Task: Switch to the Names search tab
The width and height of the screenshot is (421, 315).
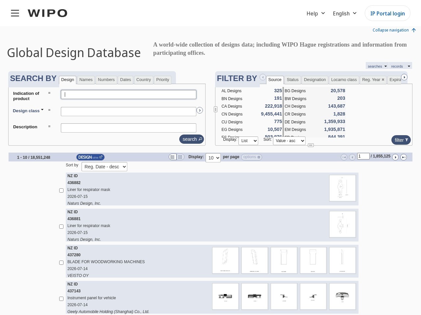Action: tap(86, 80)
